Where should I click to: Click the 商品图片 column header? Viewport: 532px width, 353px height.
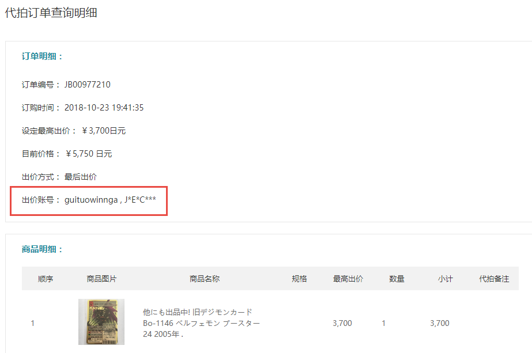tap(101, 279)
